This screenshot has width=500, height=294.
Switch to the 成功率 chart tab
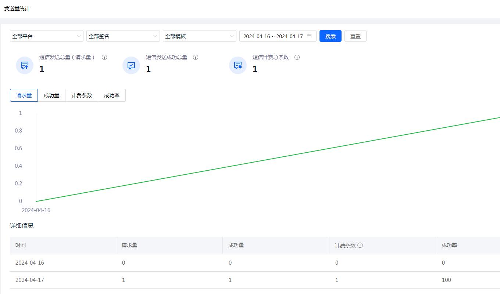[x=112, y=95]
